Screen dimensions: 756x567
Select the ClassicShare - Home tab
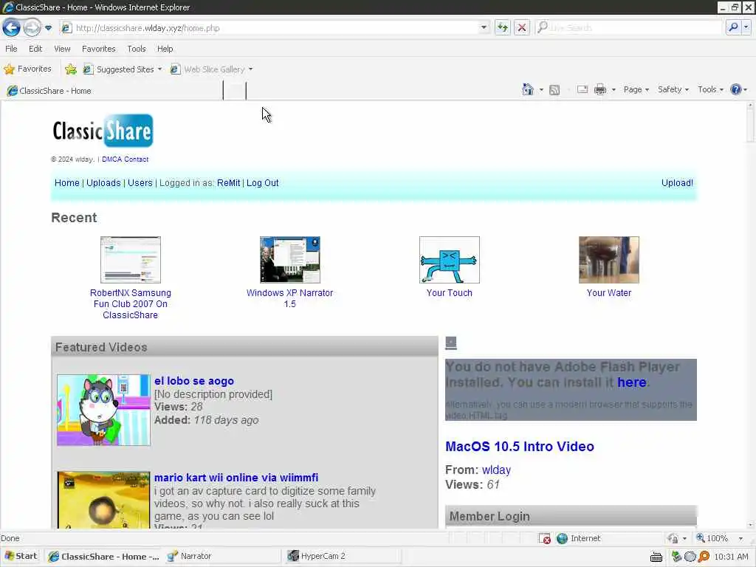113,91
